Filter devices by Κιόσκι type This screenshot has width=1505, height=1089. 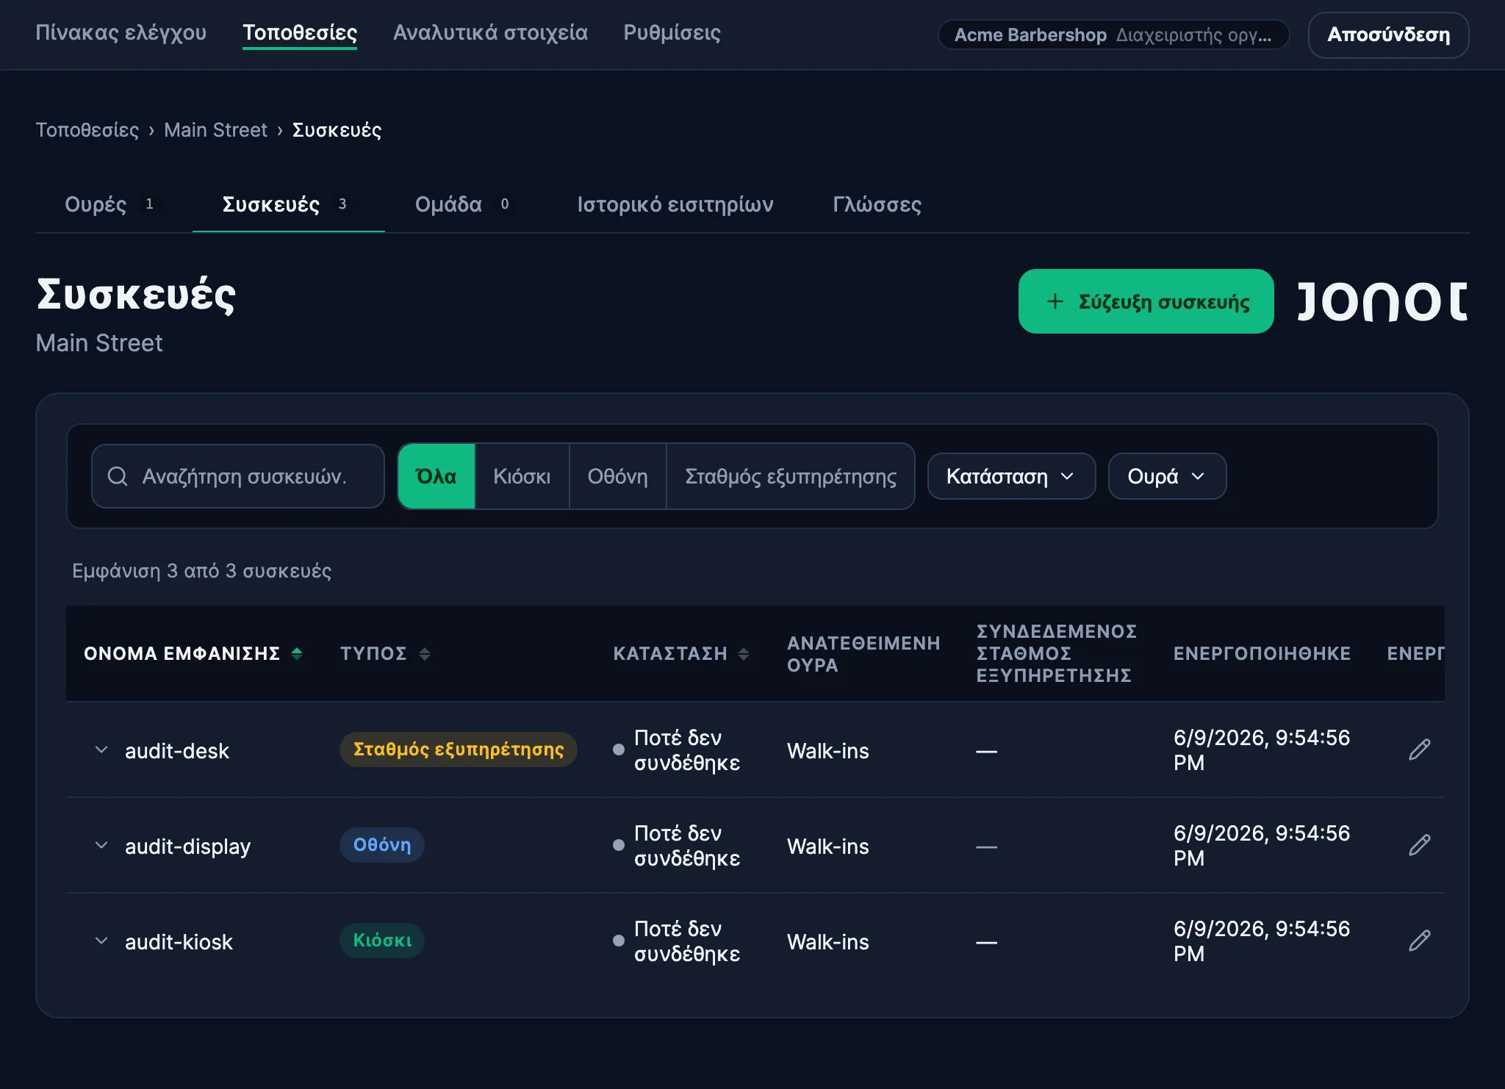[522, 476]
